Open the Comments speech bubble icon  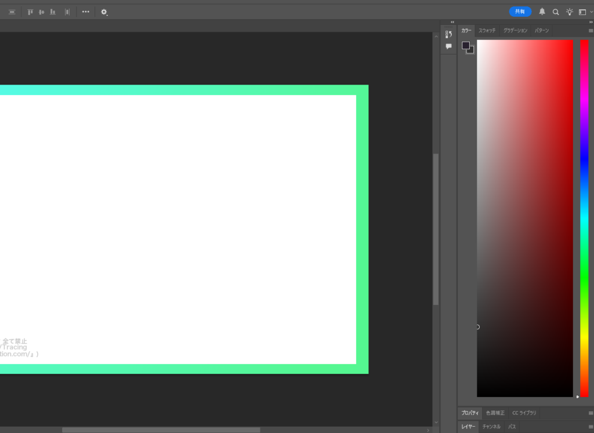[448, 46]
